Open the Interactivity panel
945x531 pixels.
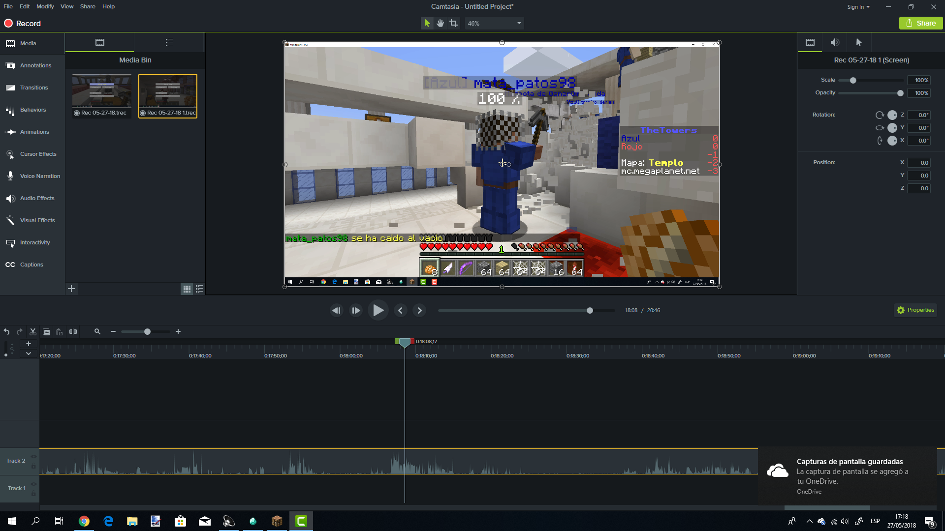coord(32,242)
